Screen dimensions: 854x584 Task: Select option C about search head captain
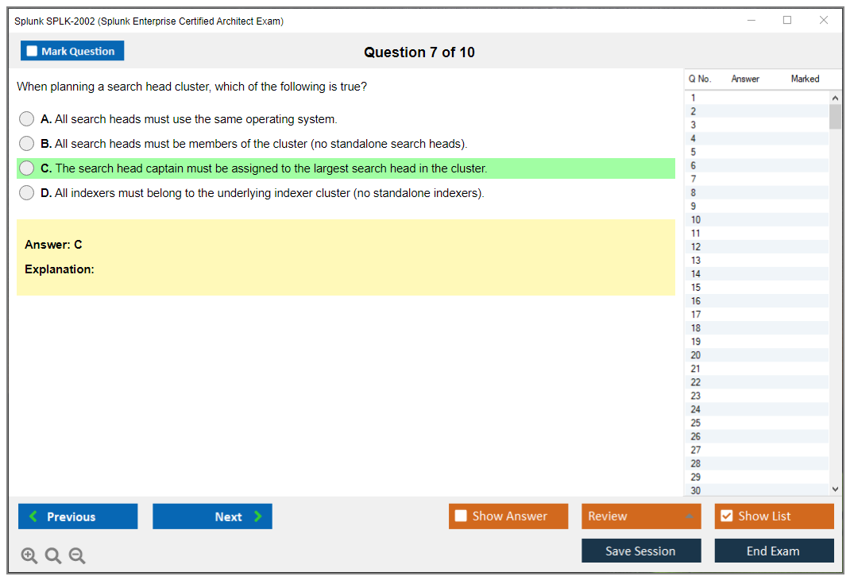[27, 168]
